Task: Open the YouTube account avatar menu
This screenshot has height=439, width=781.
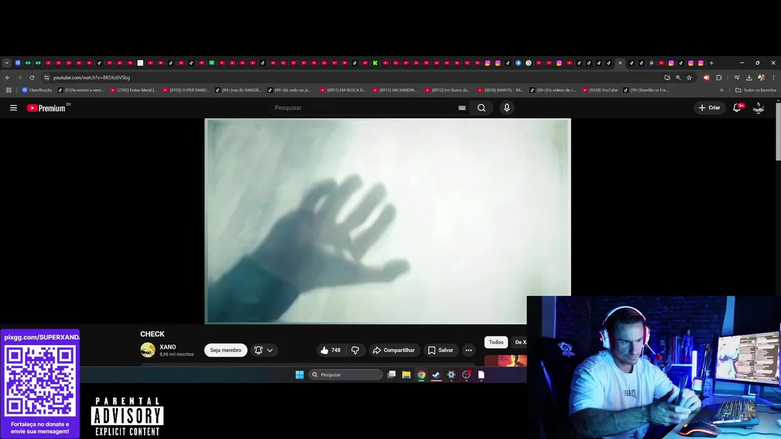Action: tap(758, 108)
